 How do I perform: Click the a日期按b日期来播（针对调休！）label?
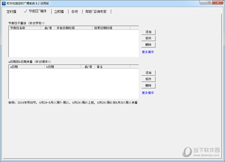(29, 62)
